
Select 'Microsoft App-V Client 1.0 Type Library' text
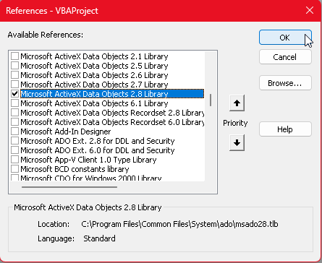click(x=88, y=160)
